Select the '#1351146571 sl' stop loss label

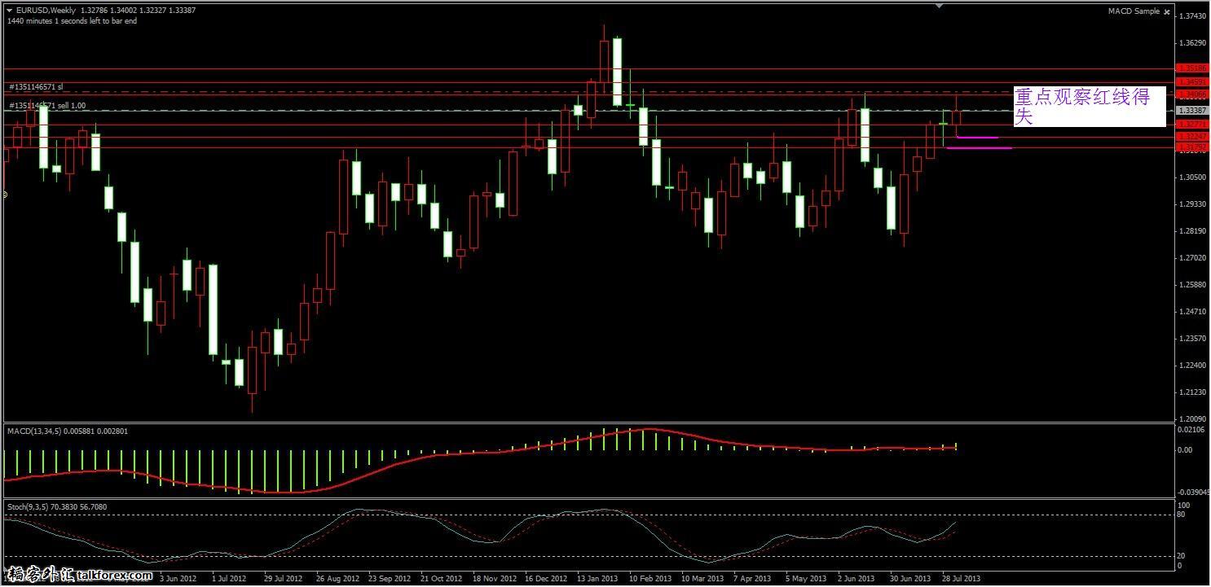[36, 86]
